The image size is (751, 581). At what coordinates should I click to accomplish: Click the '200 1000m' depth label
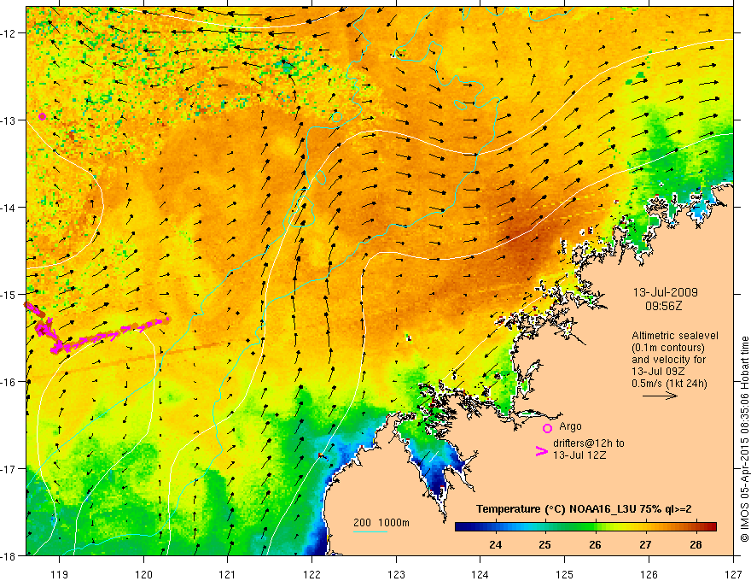pyautogui.click(x=381, y=523)
